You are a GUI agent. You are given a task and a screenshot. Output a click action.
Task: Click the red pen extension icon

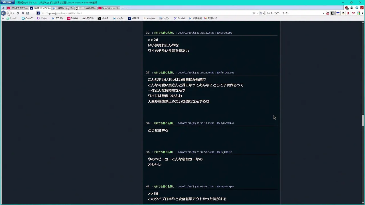pos(362,8)
